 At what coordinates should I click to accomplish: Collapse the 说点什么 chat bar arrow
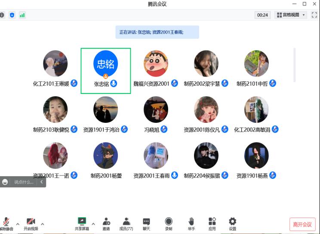(x=41, y=182)
